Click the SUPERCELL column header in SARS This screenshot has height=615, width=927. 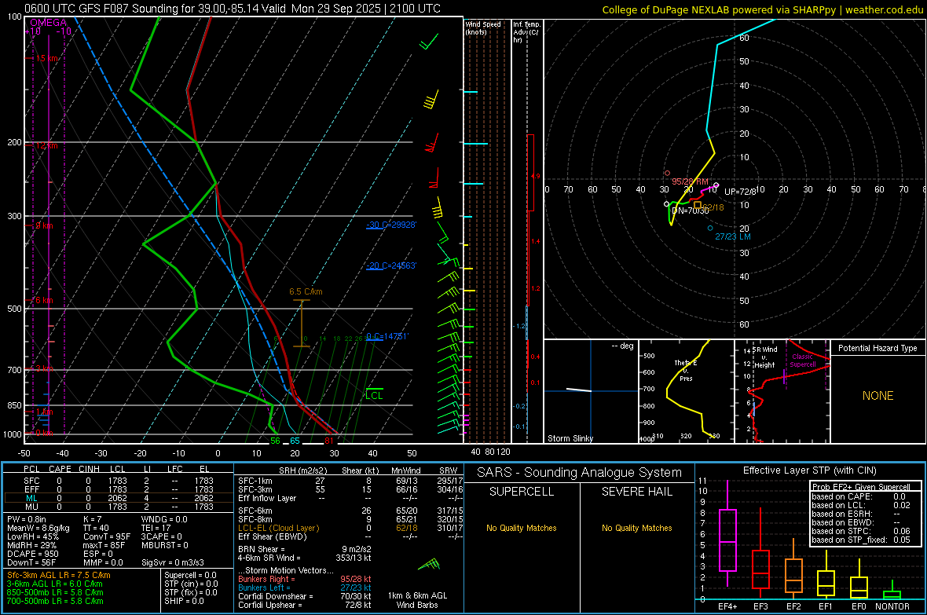pos(522,492)
